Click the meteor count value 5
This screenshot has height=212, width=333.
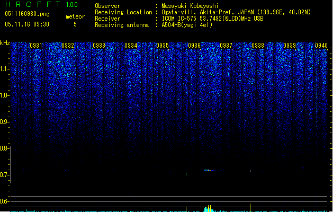75,24
